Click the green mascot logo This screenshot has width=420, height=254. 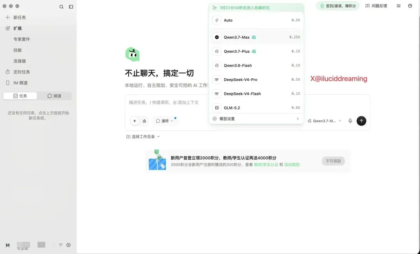[x=132, y=54]
